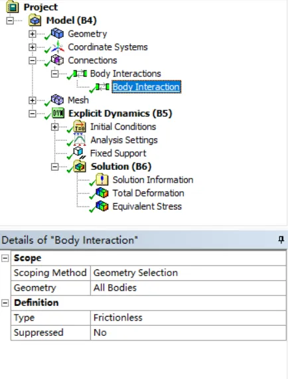The width and height of the screenshot is (288, 379).
Task: Click the Geometry field showing All Bodies
Action: [188, 287]
